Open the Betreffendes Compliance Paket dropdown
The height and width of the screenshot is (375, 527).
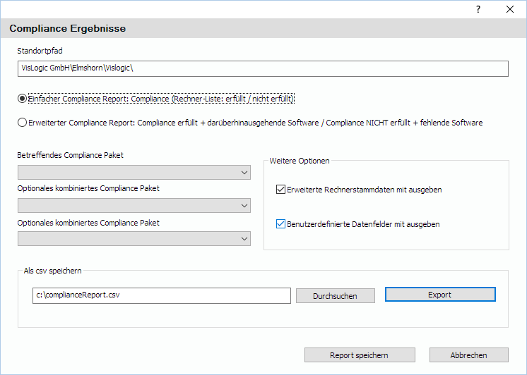click(134, 173)
